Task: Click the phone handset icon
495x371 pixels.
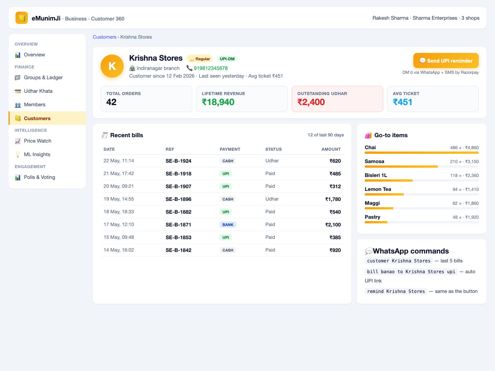Action: [x=189, y=68]
